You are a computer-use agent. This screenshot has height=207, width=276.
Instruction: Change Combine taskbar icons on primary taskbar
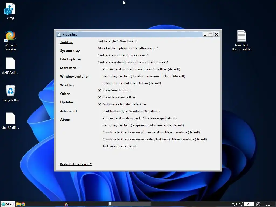click(151, 132)
